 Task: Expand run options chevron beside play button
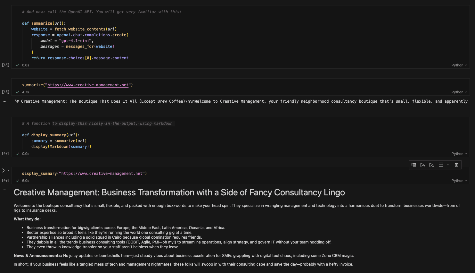(9, 170)
